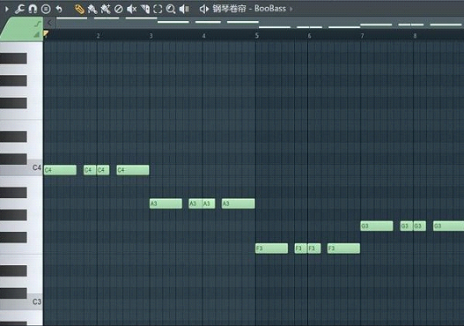The width and height of the screenshot is (464, 326).
Task: Select the long G3 note starting at bar 7
Action: coord(377,226)
